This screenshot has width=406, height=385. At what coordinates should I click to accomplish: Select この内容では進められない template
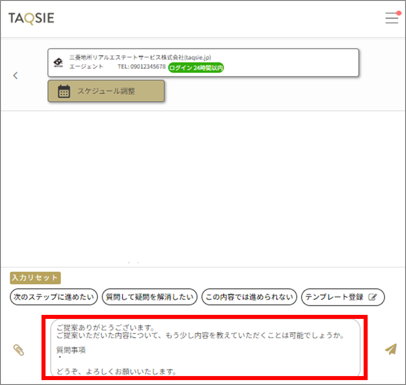249,297
